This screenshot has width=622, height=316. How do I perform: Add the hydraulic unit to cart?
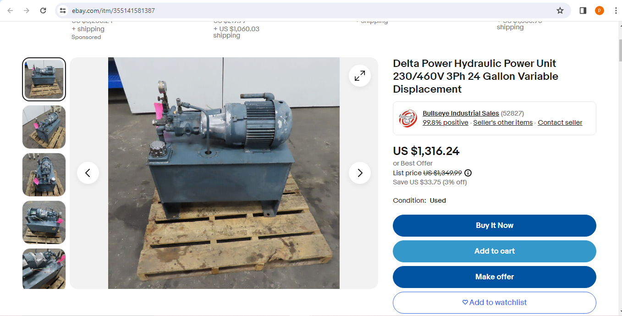[495, 251]
